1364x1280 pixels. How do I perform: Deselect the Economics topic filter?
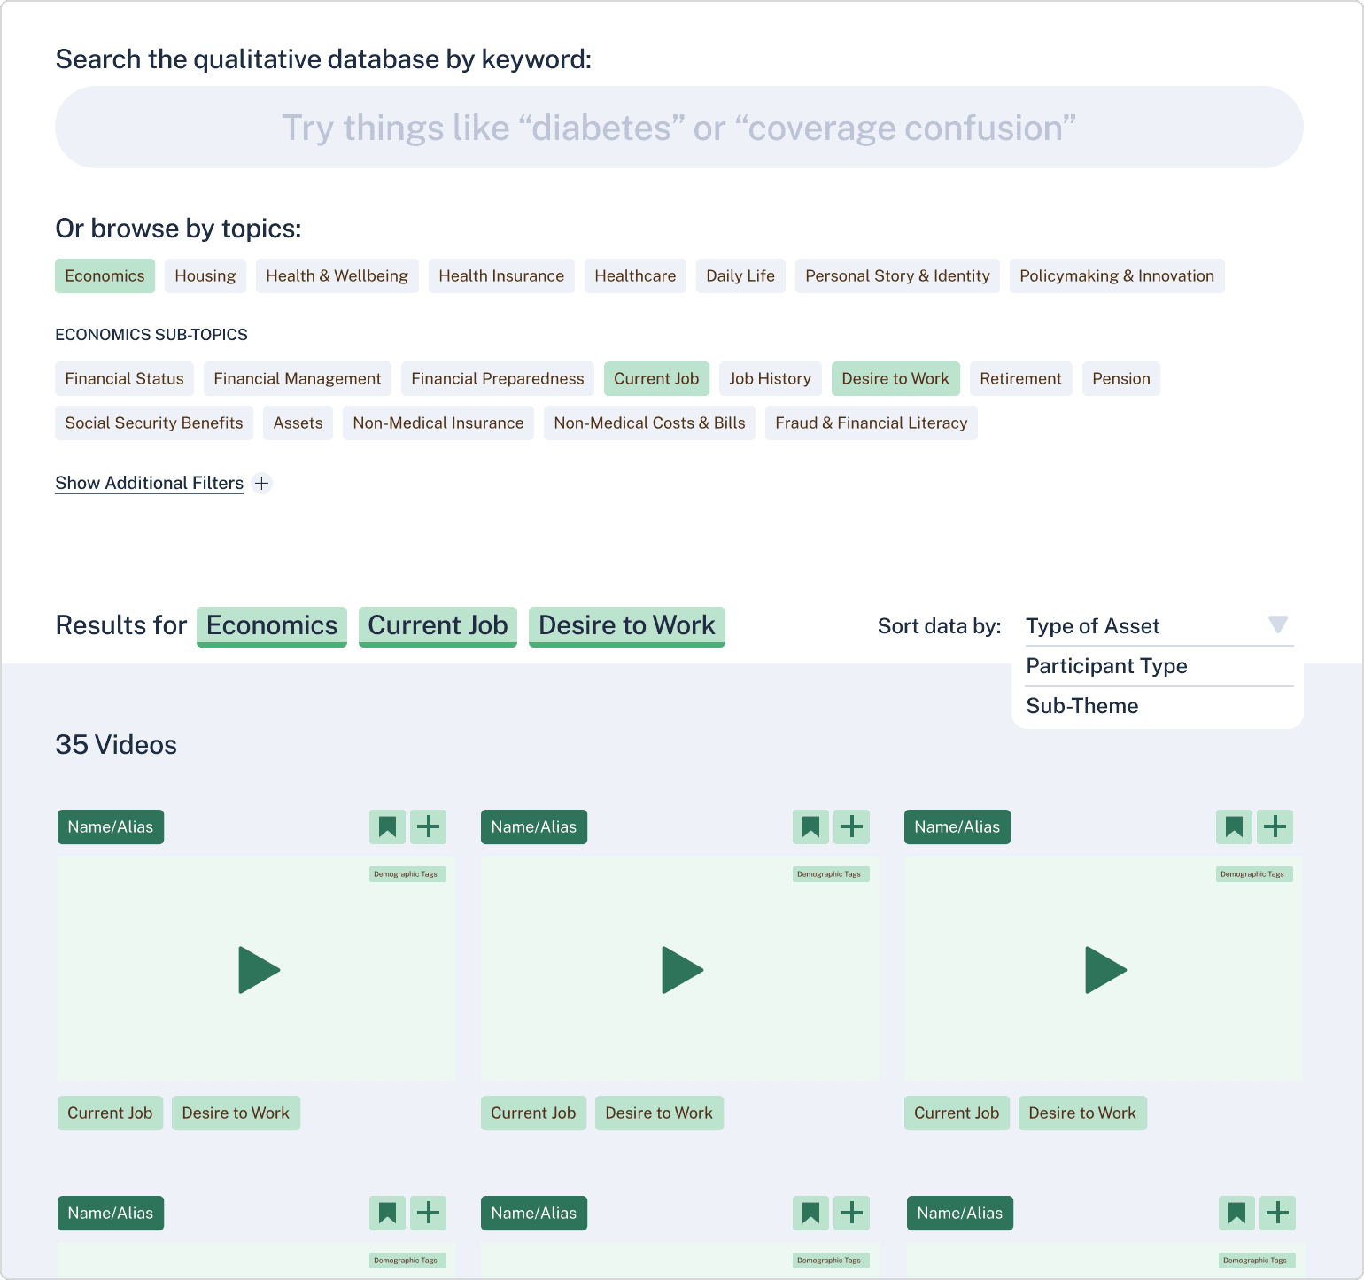pyautogui.click(x=105, y=275)
